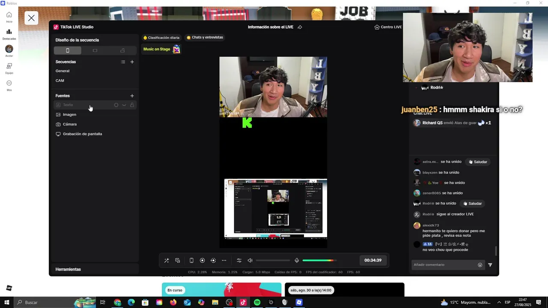Open the Windows notification center

tap(539, 302)
